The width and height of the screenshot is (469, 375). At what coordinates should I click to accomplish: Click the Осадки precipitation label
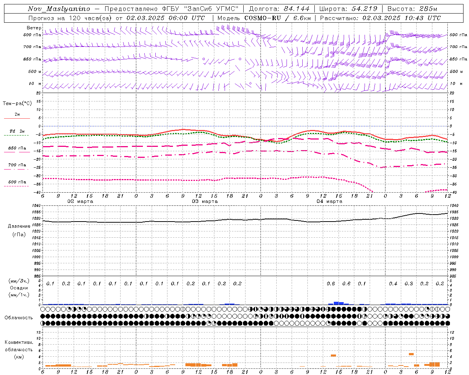pos(19,288)
